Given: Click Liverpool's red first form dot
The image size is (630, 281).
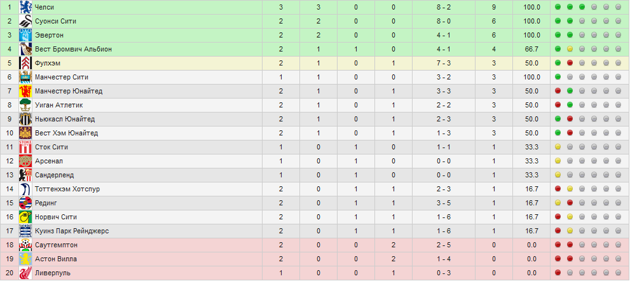Looking at the screenshot, I should pos(558,273).
